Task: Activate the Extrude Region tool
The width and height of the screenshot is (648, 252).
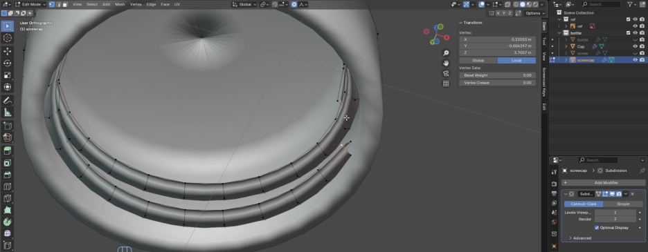Action: (x=7, y=151)
